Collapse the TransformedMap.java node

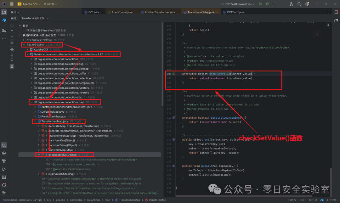[35, 121]
